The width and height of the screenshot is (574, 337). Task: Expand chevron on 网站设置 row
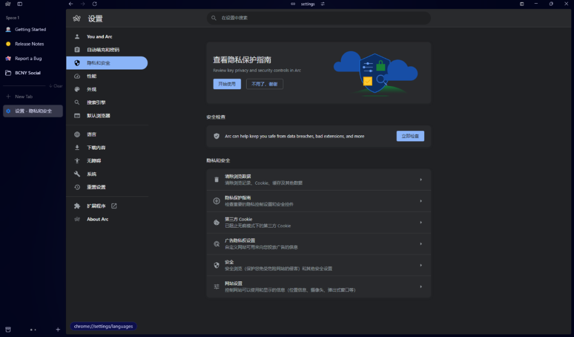tap(420, 287)
